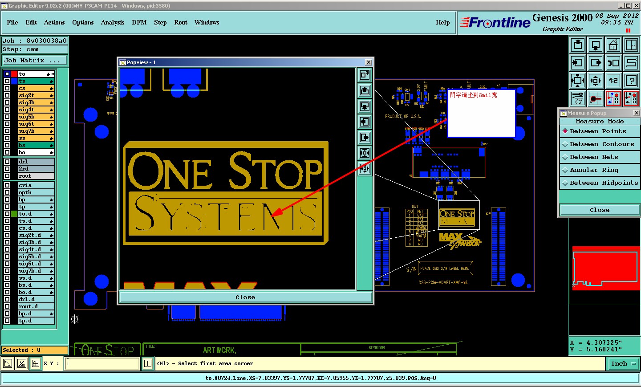Click the S-shaped line feature icon

coord(631,63)
